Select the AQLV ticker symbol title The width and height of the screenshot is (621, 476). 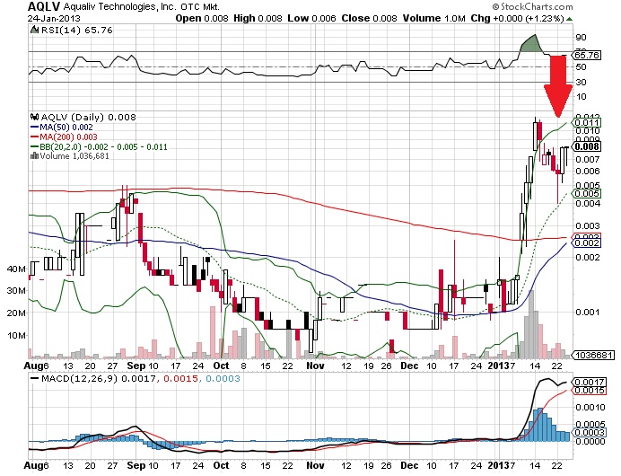point(44,7)
